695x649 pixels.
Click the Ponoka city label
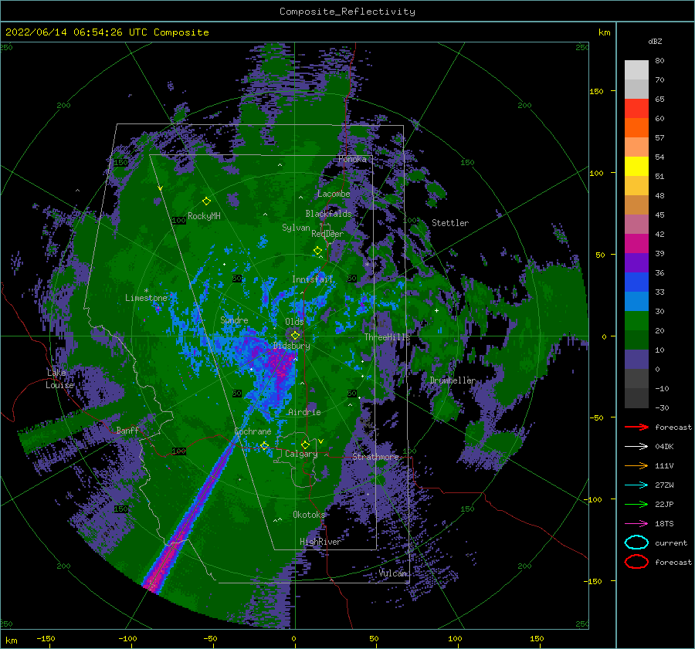[x=352, y=159]
